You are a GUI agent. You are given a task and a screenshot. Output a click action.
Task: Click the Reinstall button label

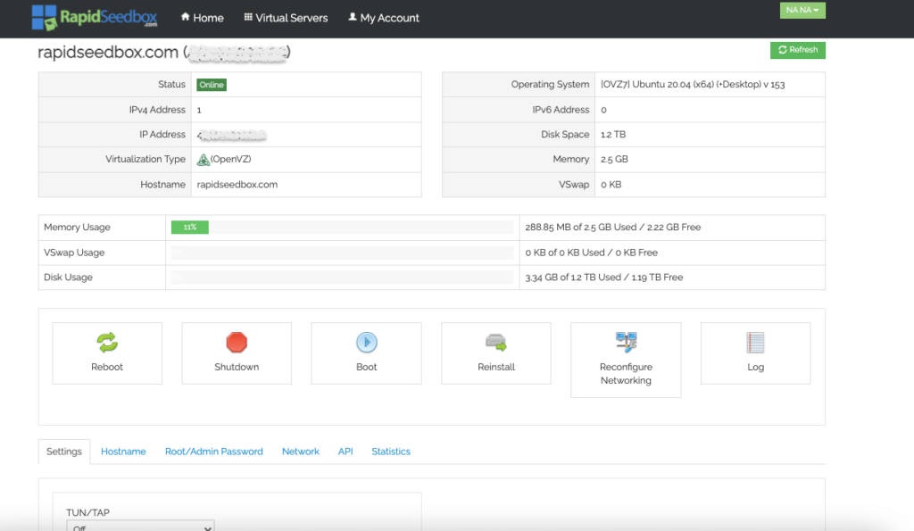[x=496, y=367]
